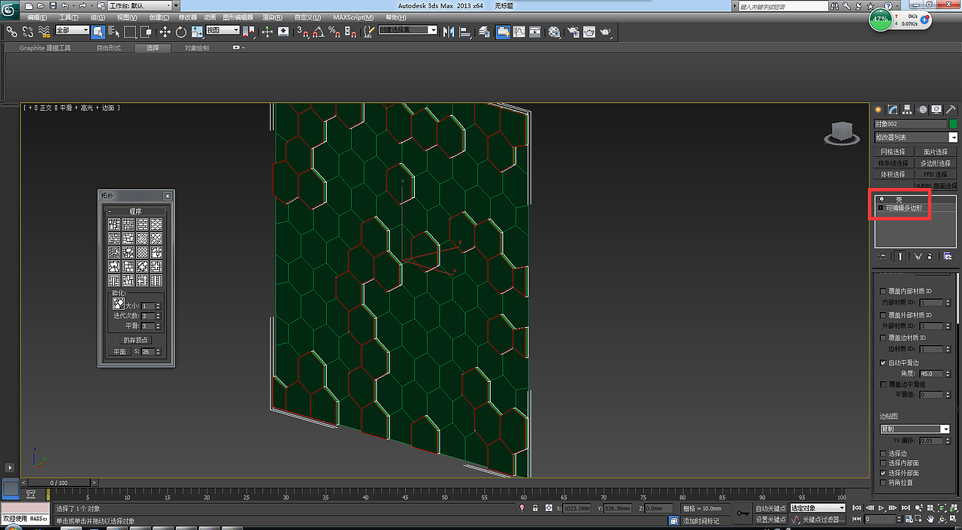Click the Select and Scale tool
The width and height of the screenshot is (962, 530).
click(197, 32)
